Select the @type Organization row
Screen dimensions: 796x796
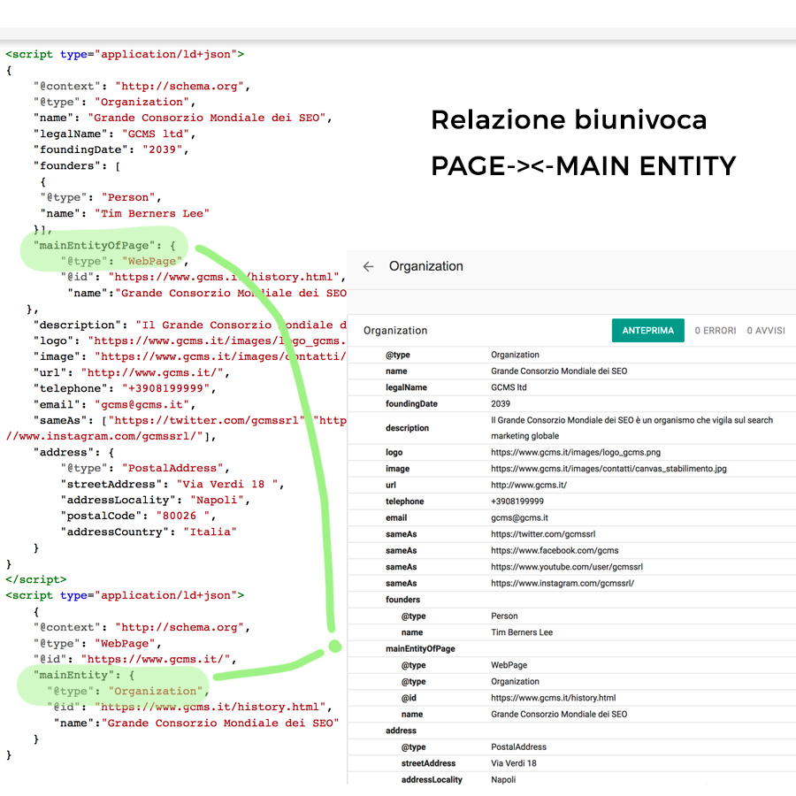click(571, 355)
